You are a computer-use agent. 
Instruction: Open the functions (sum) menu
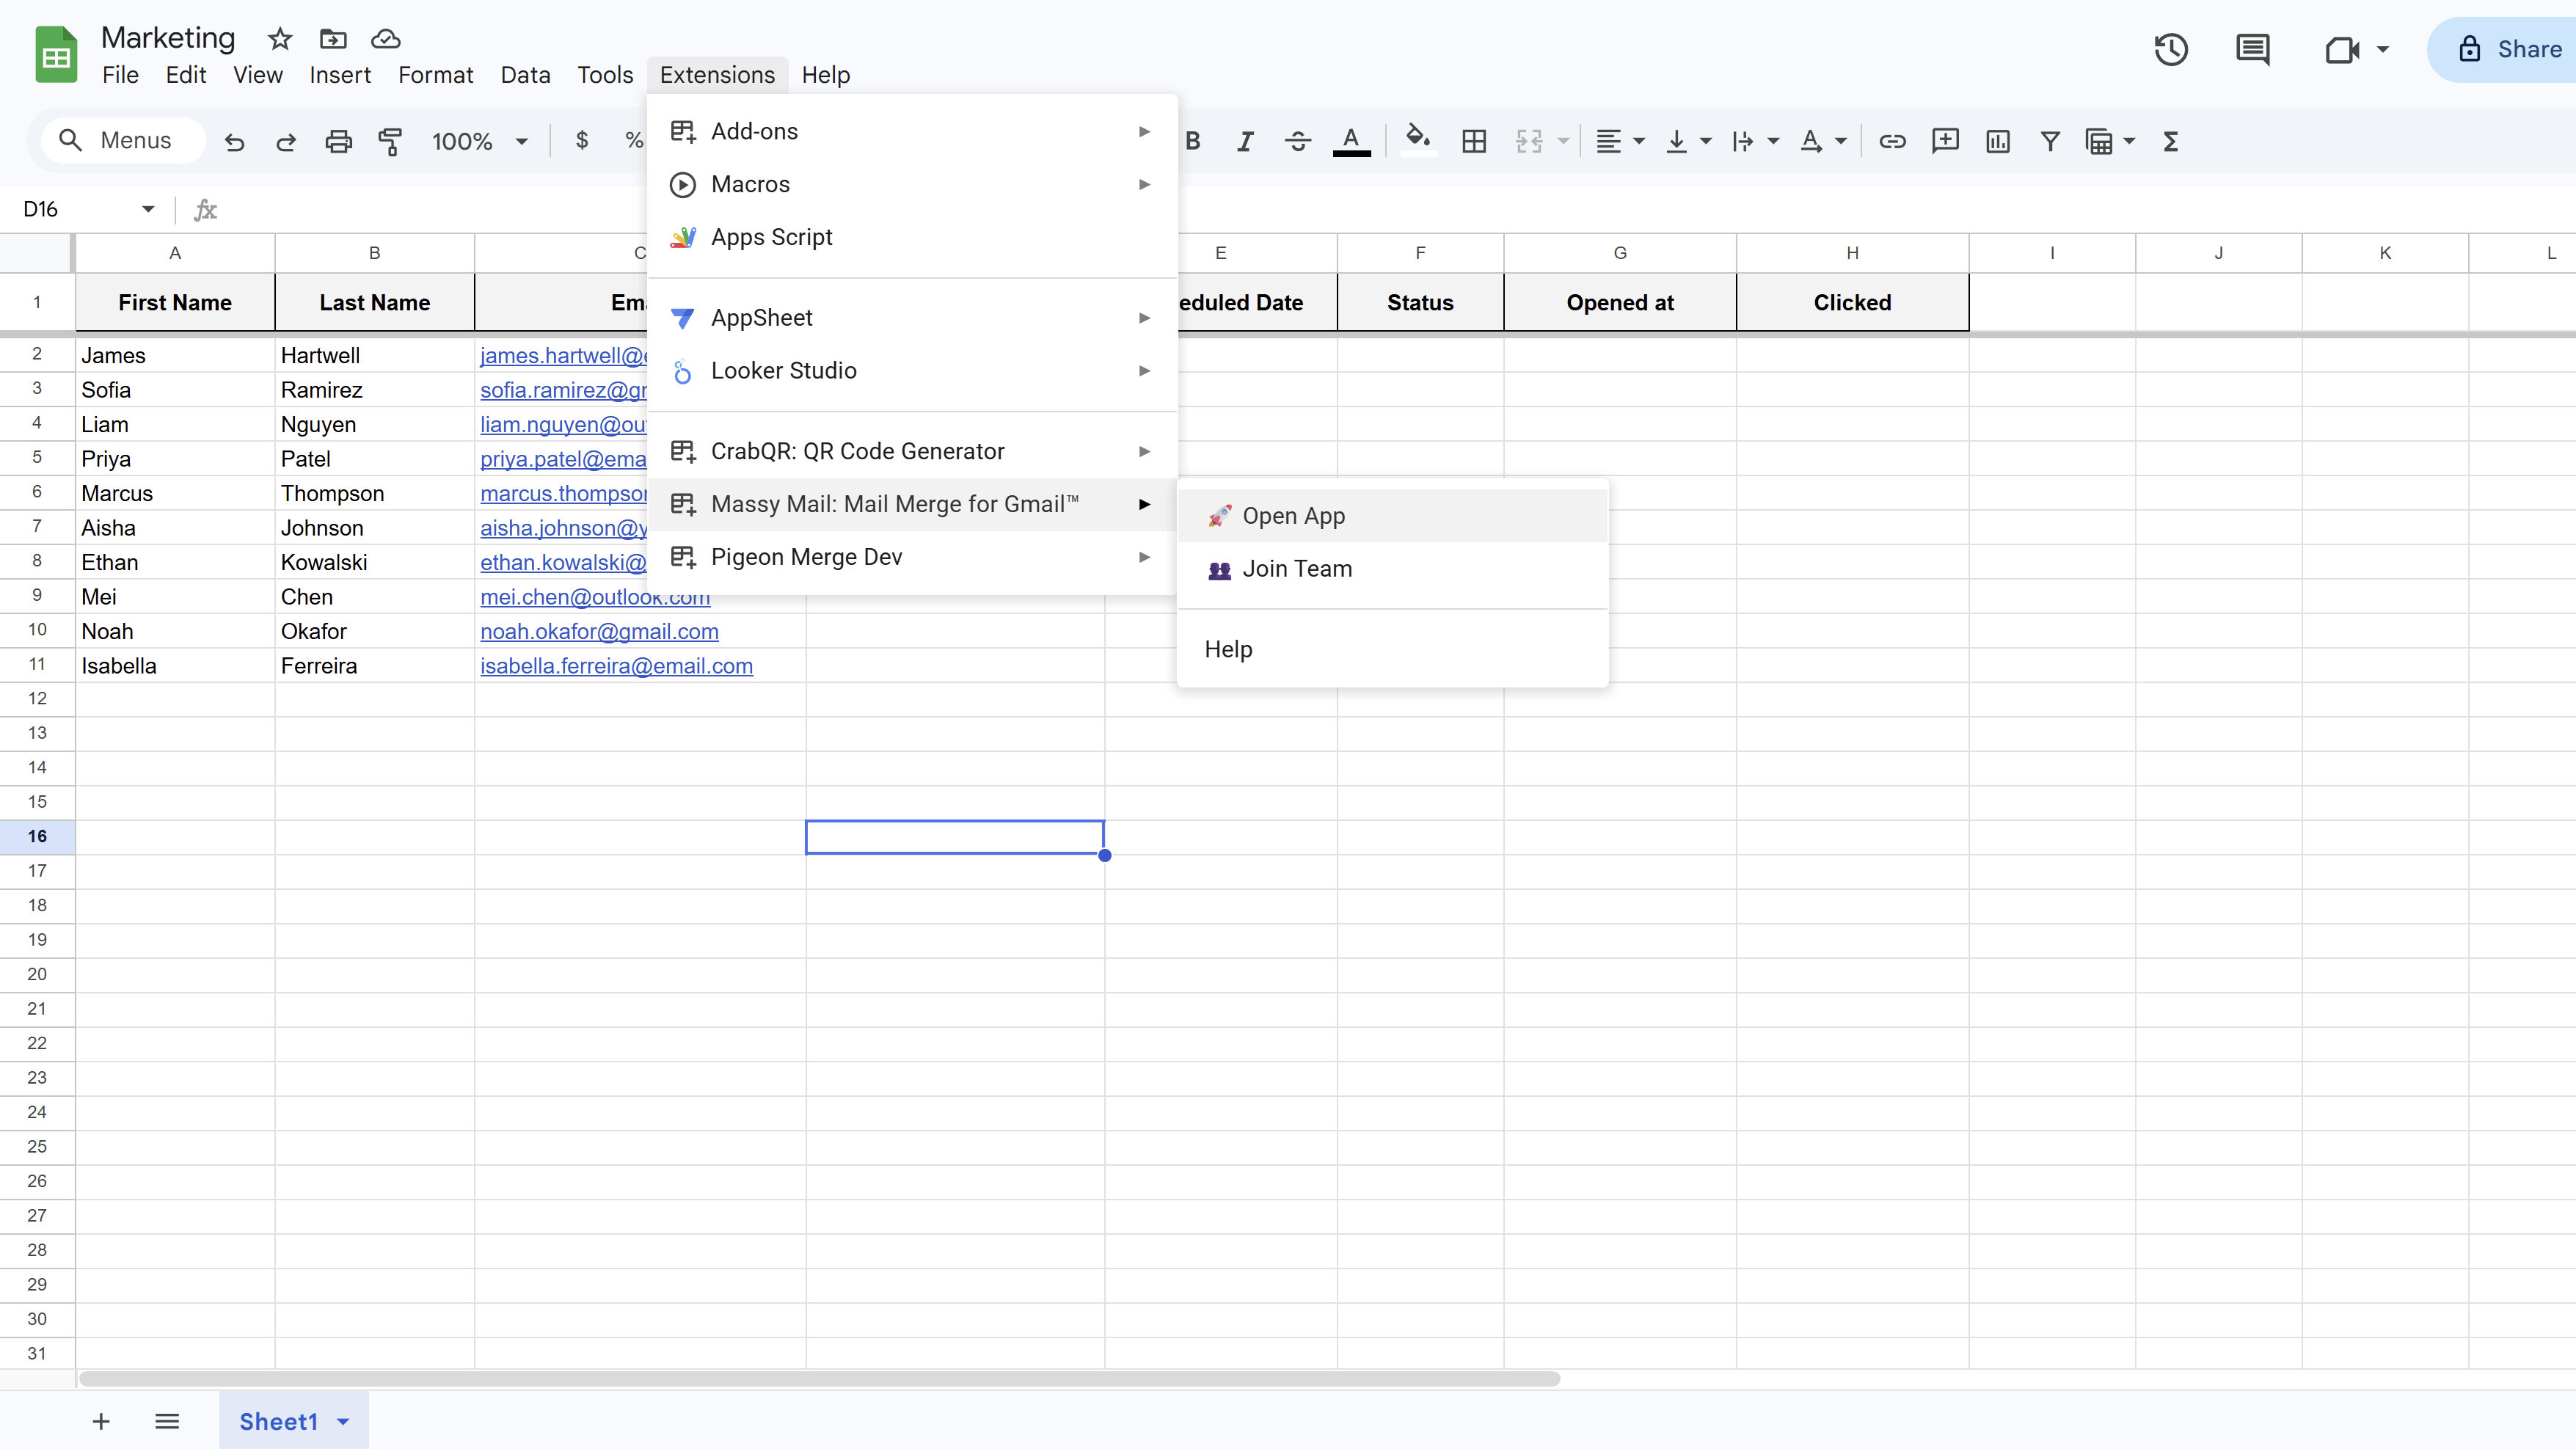coord(2170,141)
